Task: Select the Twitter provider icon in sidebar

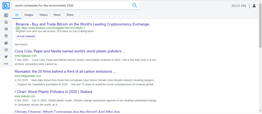Action: click(x=6, y=57)
